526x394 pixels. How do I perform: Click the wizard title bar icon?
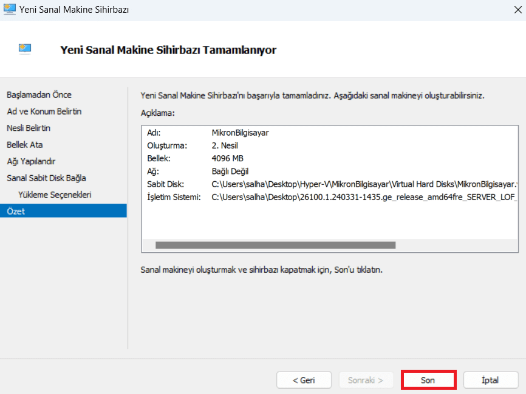9,9
